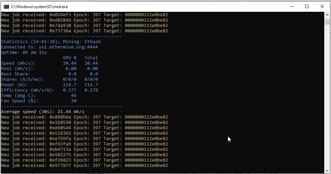Click the scrollbar down arrow

pyautogui.click(x=327, y=170)
